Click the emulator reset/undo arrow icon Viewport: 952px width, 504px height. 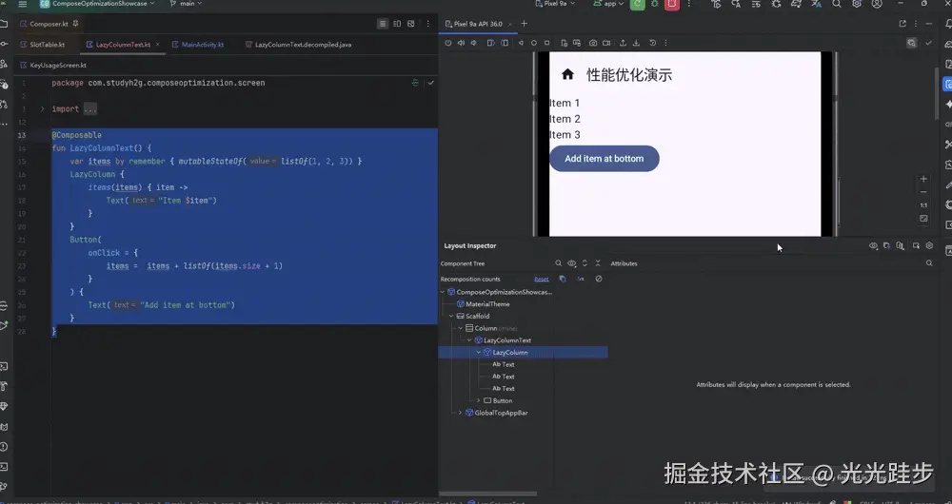coord(653,43)
